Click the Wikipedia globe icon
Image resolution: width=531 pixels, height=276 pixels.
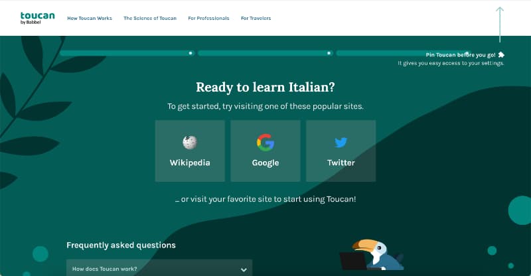190,142
